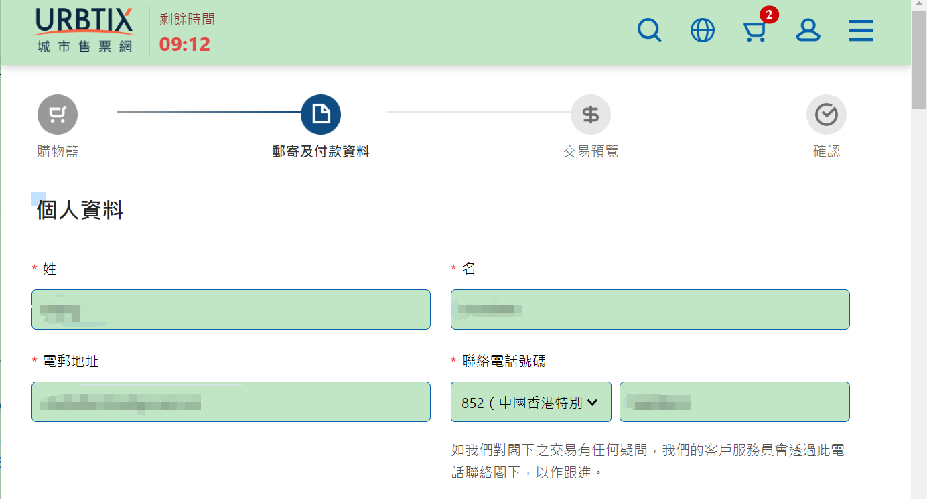Open the header shopping cart with 2 items
Viewport: 927px width, 499px height.
click(x=755, y=31)
